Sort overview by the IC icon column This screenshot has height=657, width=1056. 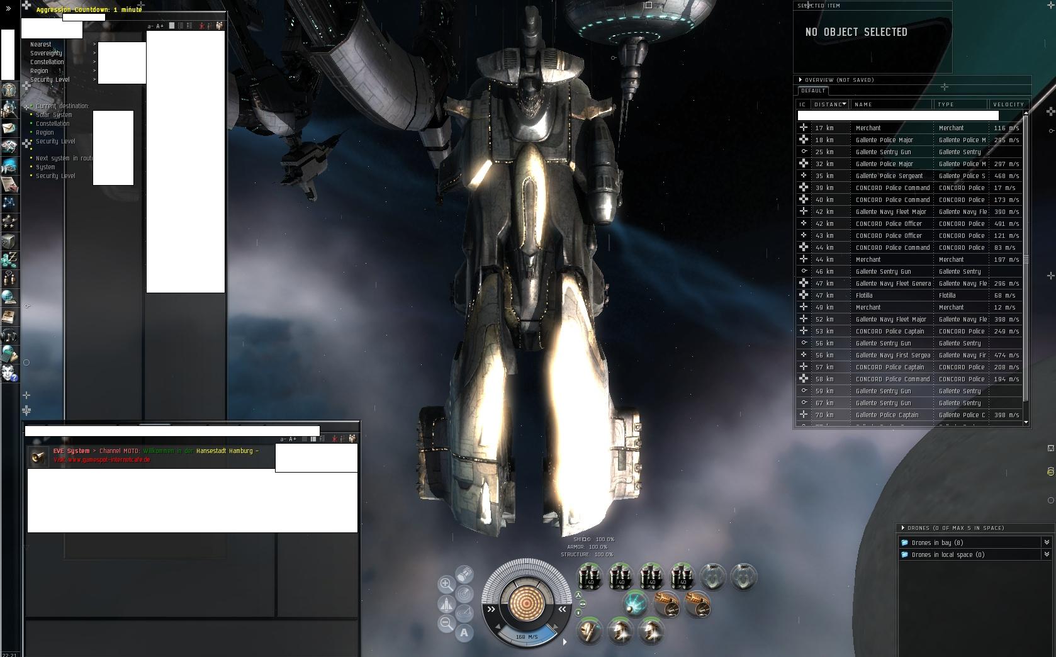pyautogui.click(x=803, y=104)
